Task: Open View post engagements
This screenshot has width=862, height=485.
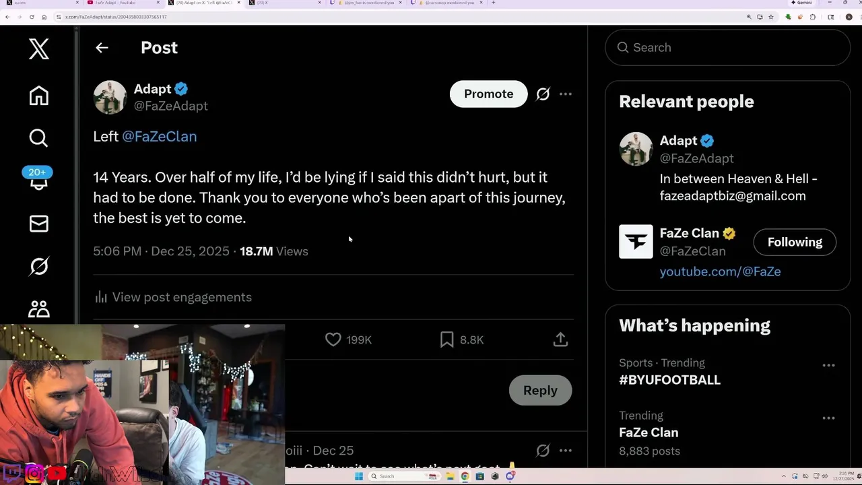Action: pos(173,297)
